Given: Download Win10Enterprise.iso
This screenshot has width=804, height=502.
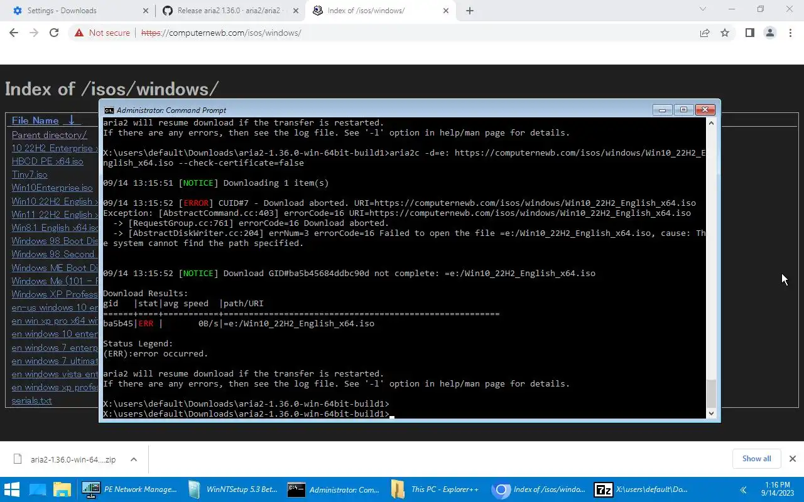Looking at the screenshot, I should click(52, 188).
